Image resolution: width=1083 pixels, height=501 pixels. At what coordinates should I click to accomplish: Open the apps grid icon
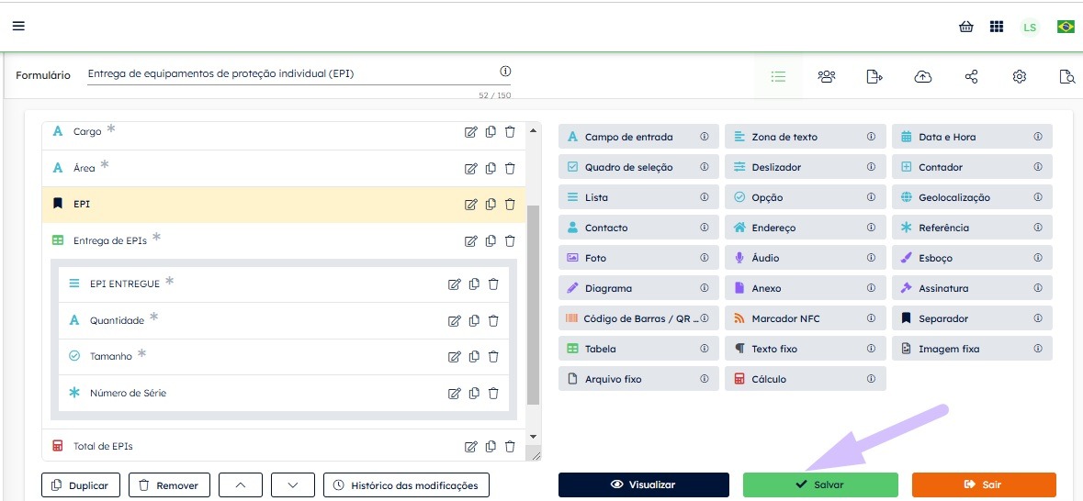point(996,27)
